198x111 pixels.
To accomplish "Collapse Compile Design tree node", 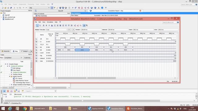I will [x=6, y=64].
